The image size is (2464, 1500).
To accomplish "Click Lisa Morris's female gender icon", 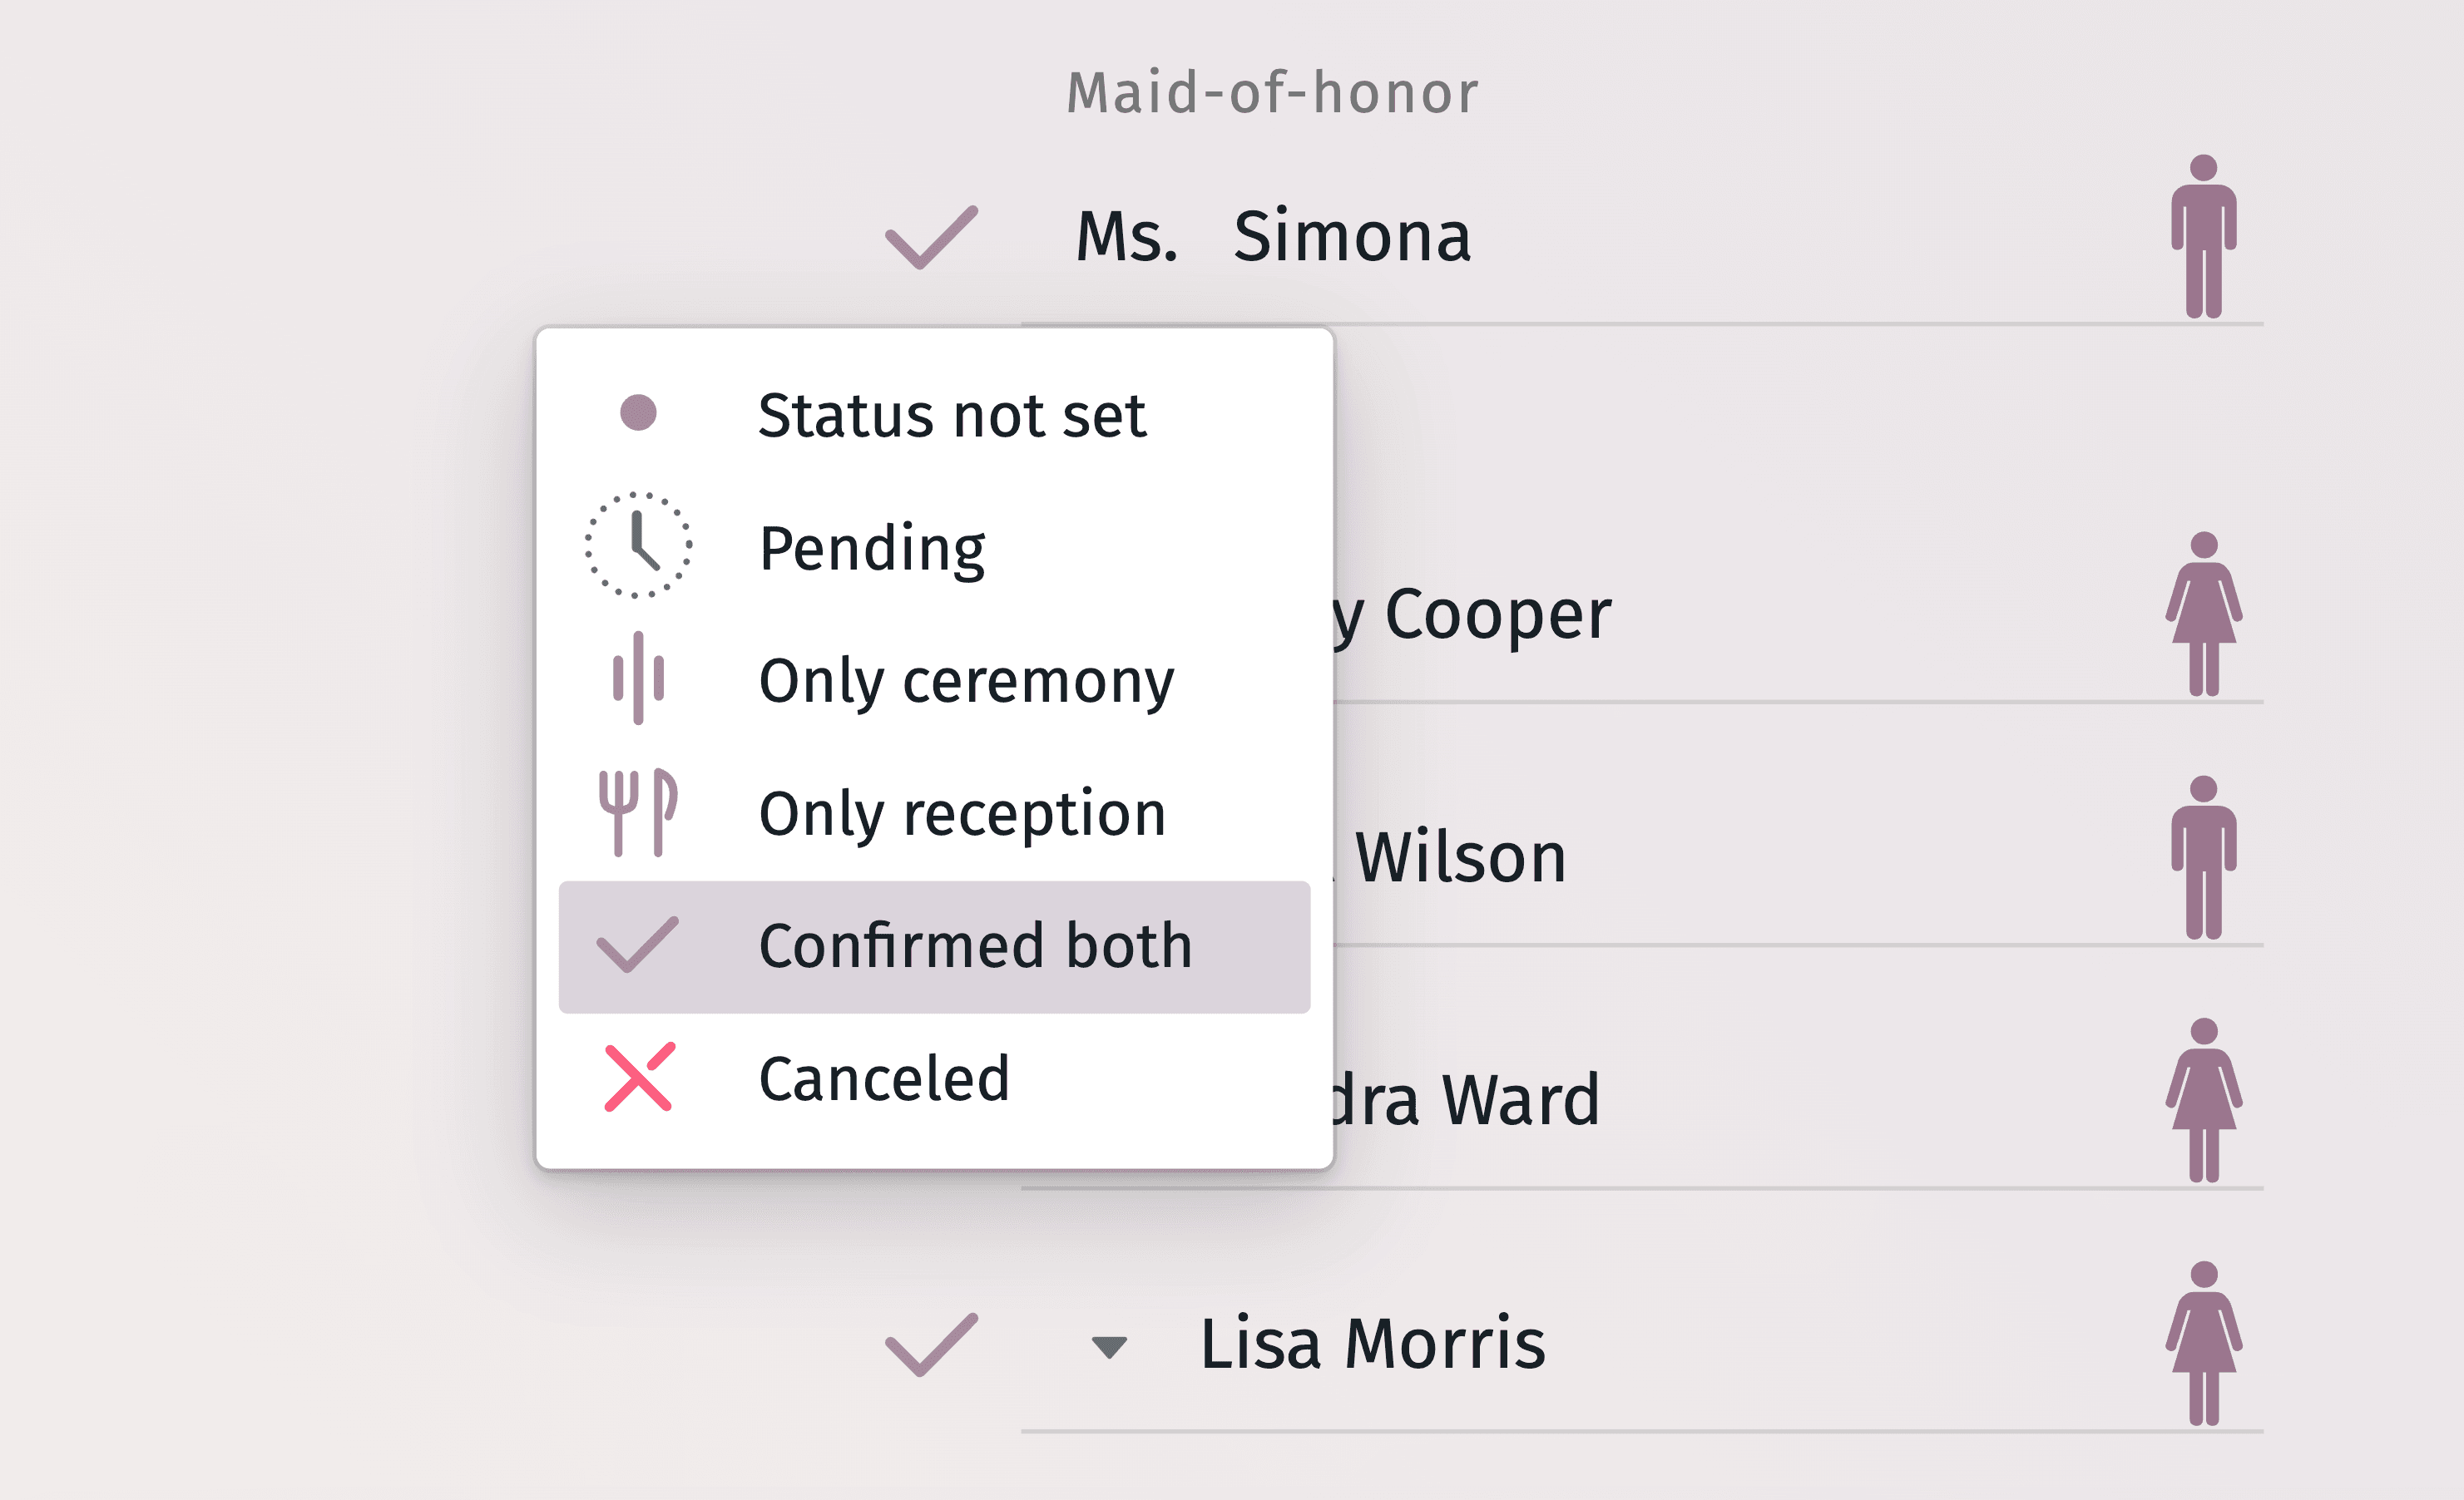I will pos(2203,1343).
